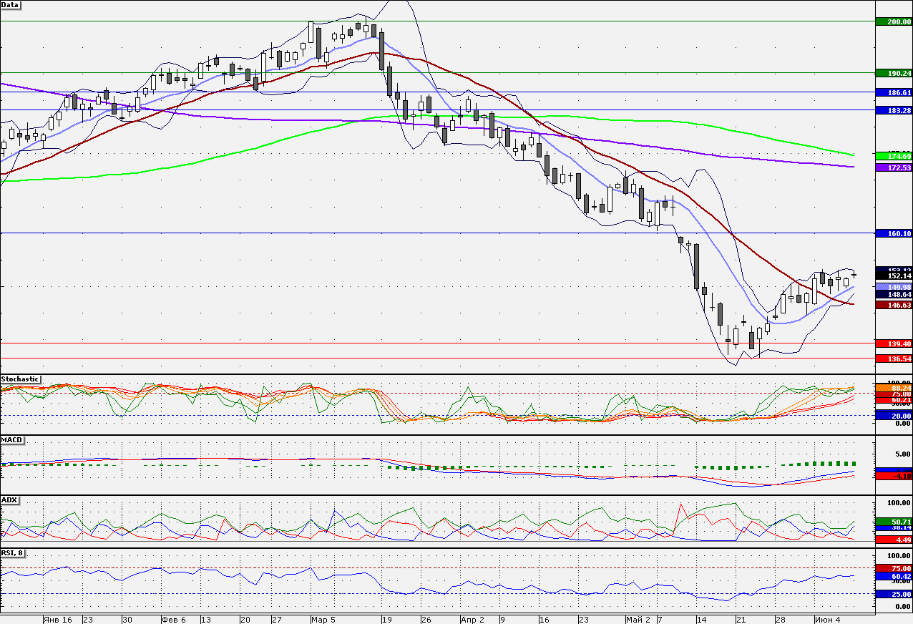Select the RSI, 8 panel label
This screenshot has height=624, width=913.
click(14, 553)
